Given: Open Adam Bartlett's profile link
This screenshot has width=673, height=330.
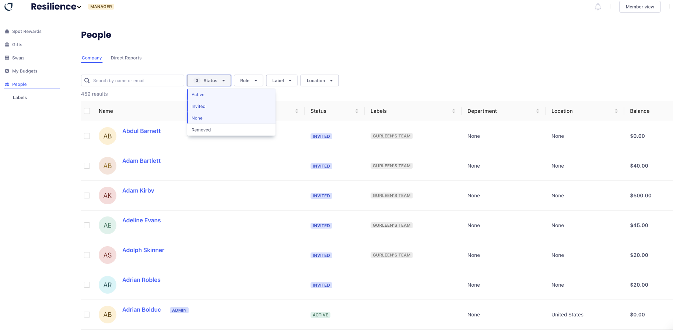Looking at the screenshot, I should pos(141,161).
